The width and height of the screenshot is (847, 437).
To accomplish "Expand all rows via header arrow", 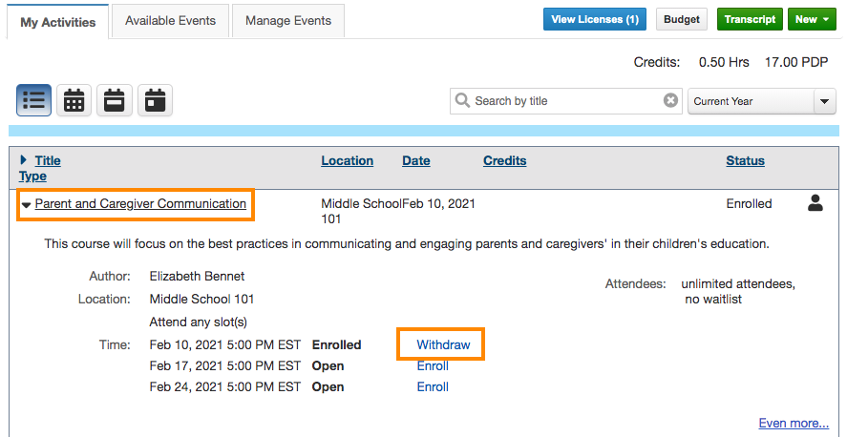I will point(24,160).
